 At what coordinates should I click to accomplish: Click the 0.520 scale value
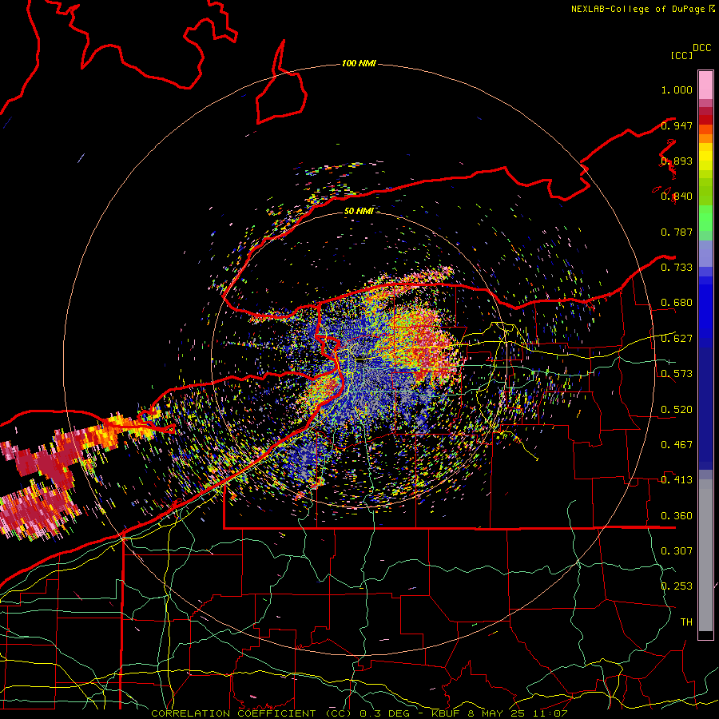[677, 410]
